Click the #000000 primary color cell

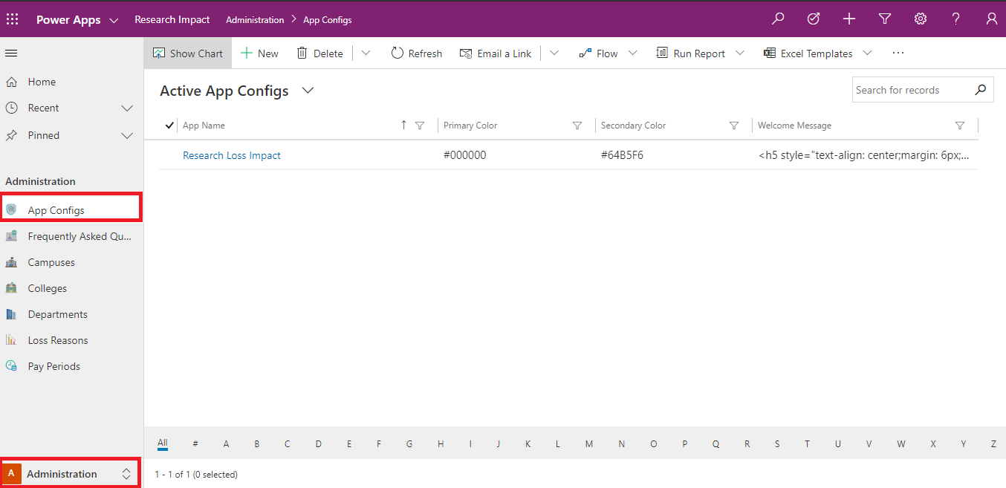[x=465, y=155]
